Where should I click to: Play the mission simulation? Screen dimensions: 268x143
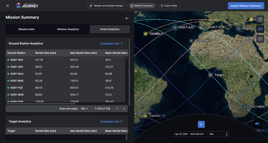[x=201, y=124]
